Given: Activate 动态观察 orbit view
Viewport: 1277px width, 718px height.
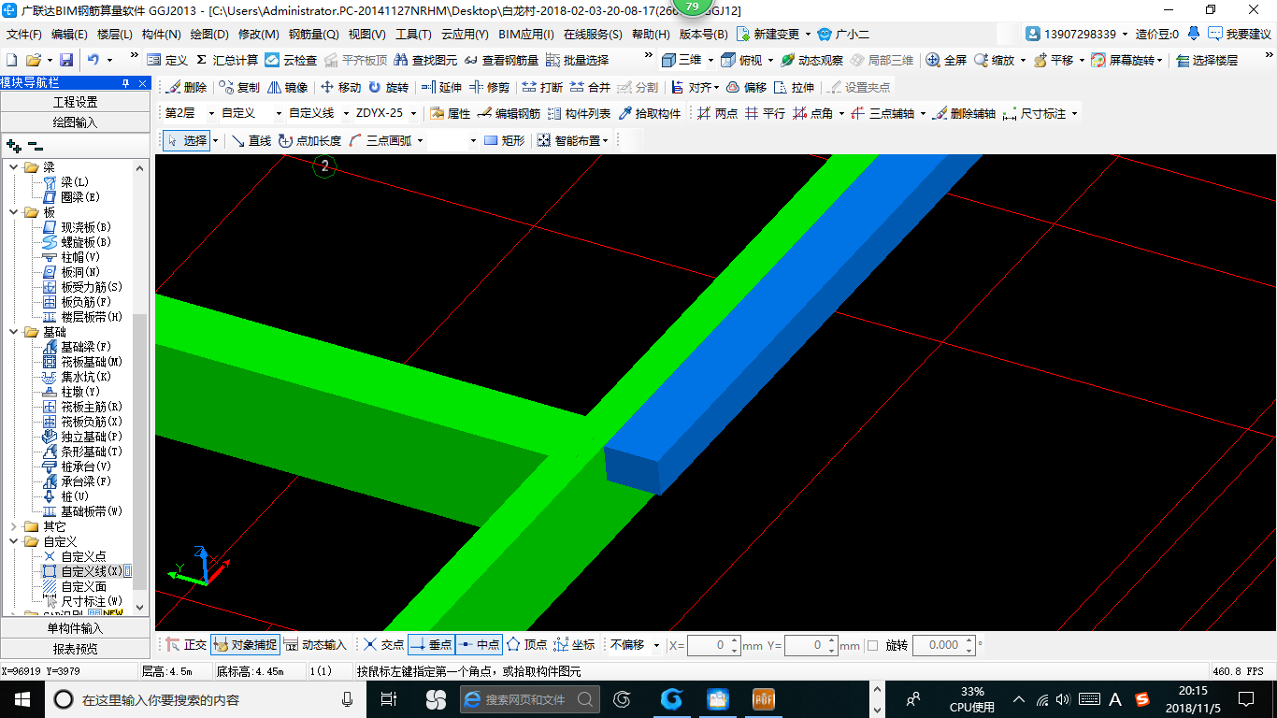Looking at the screenshot, I should 811,60.
